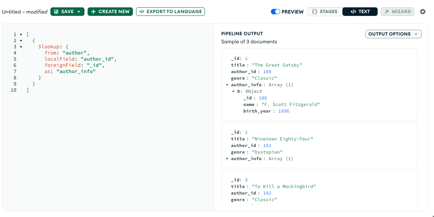
Task: Click Create New pipeline button
Action: [x=110, y=12]
